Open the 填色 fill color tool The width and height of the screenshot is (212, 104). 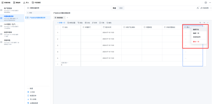[x=109, y=23]
